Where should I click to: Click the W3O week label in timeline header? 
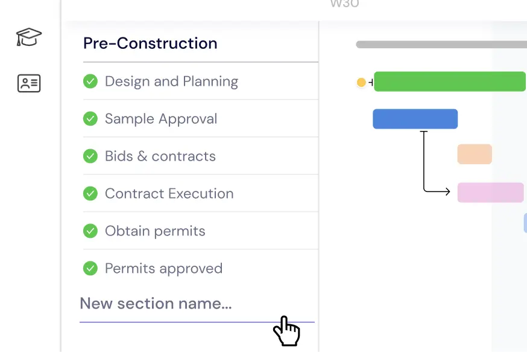coord(344,5)
